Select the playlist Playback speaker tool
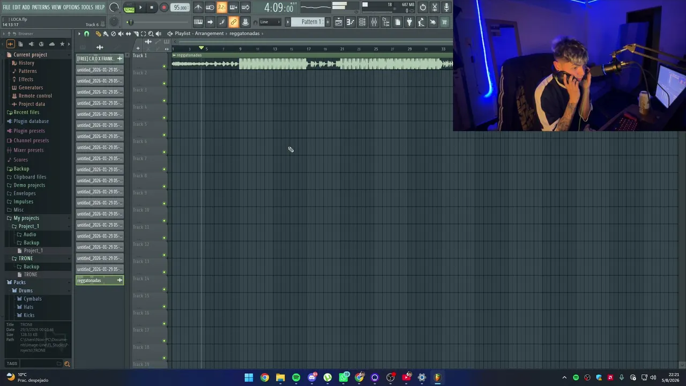The height and width of the screenshot is (386, 686). [158, 34]
